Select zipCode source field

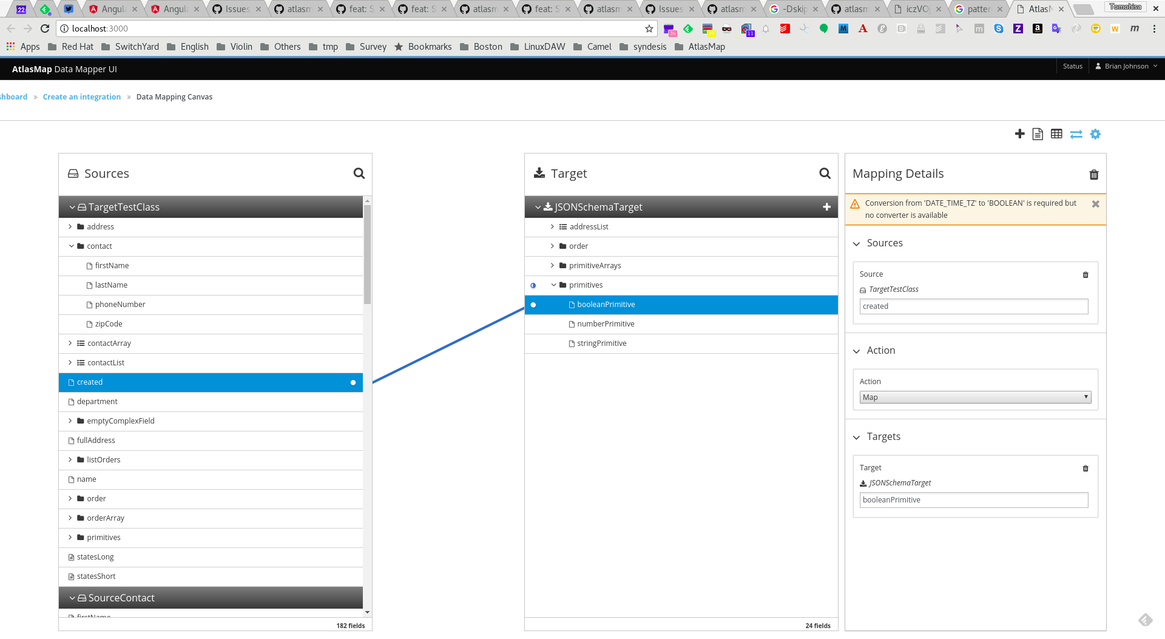[211, 324]
